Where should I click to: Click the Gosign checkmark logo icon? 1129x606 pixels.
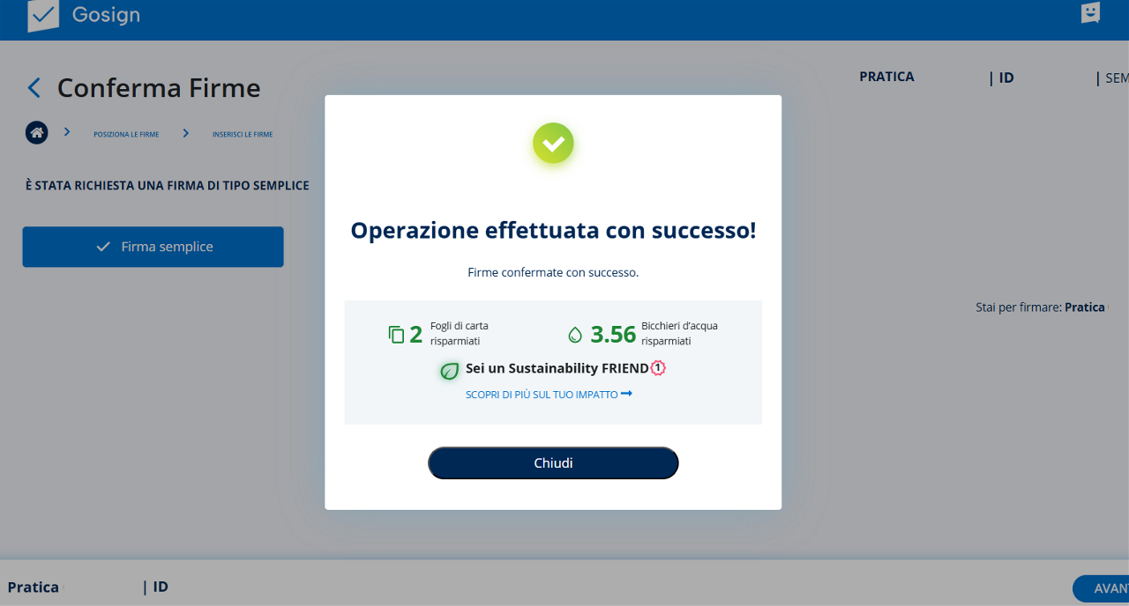43,16
